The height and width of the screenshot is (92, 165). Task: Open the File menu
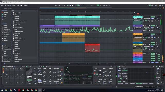1,3
